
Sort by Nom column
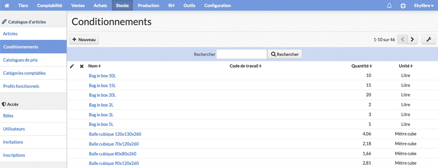pos(95,66)
